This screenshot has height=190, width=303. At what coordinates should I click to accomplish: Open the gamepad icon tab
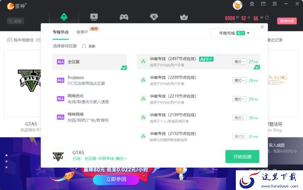(x=124, y=17)
